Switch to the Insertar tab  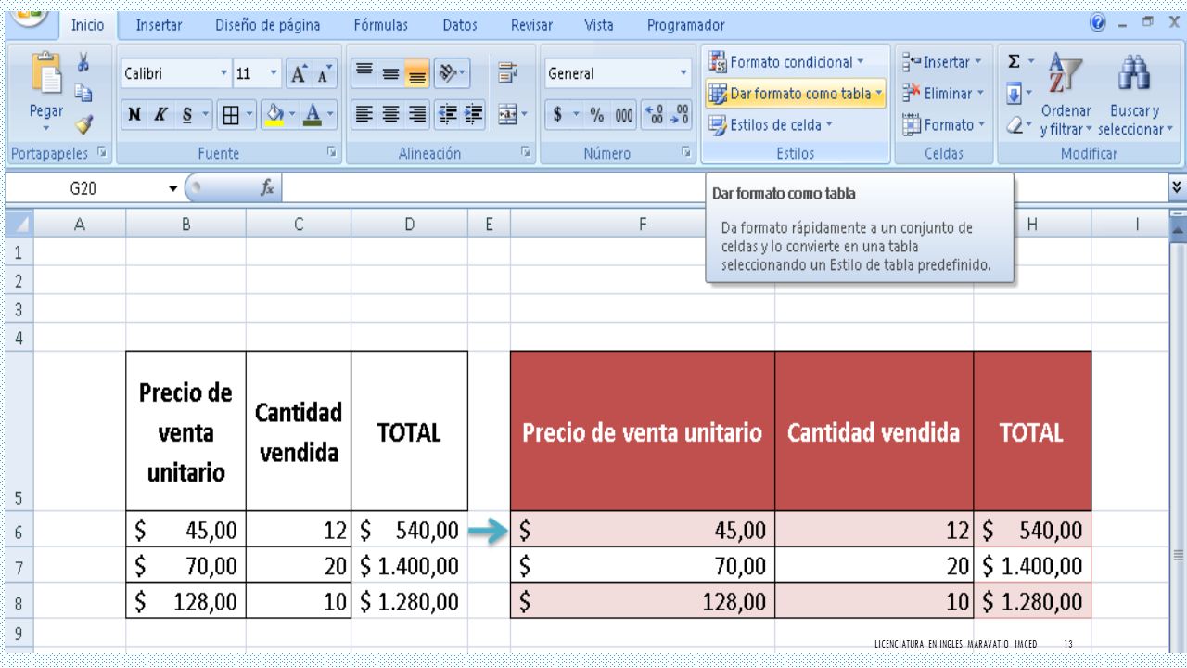(160, 25)
